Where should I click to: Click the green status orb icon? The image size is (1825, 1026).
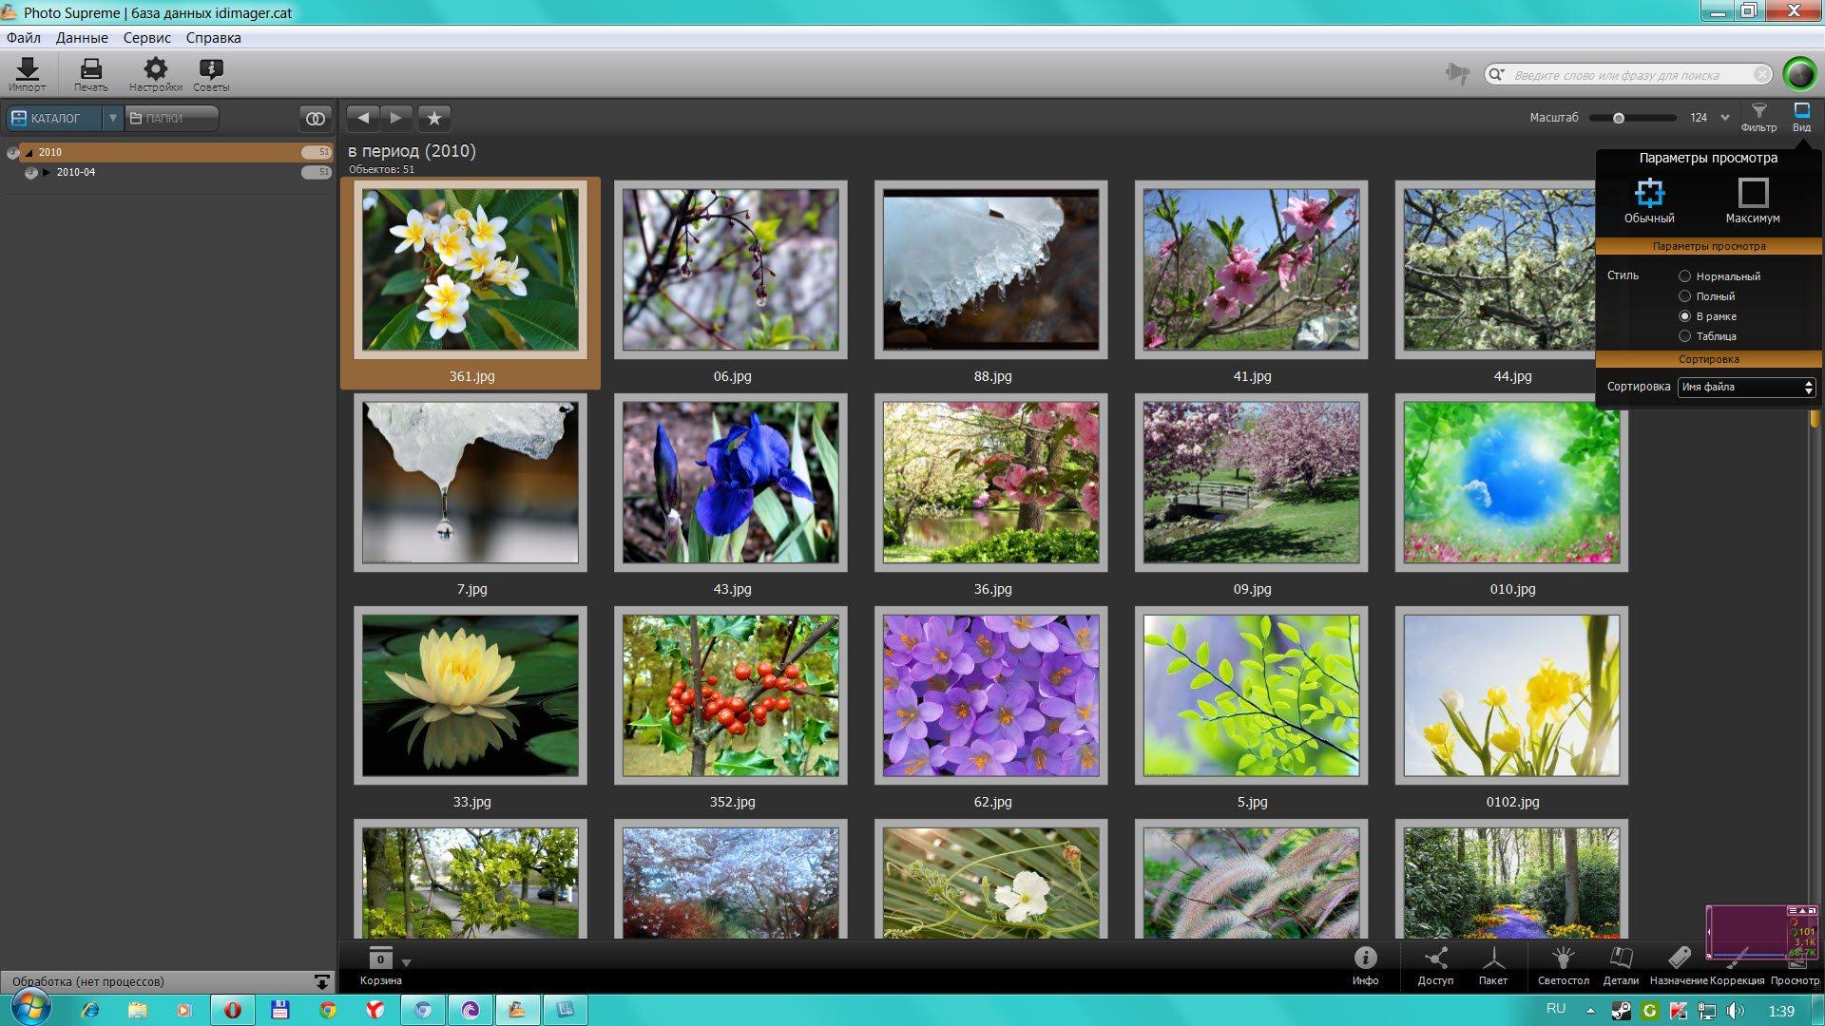(x=1799, y=74)
